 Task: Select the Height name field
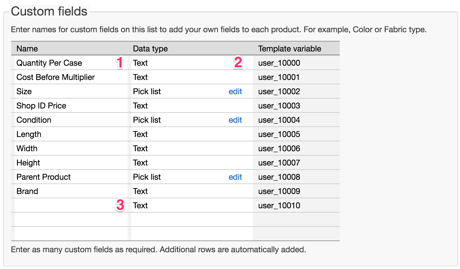pyautogui.click(x=71, y=163)
